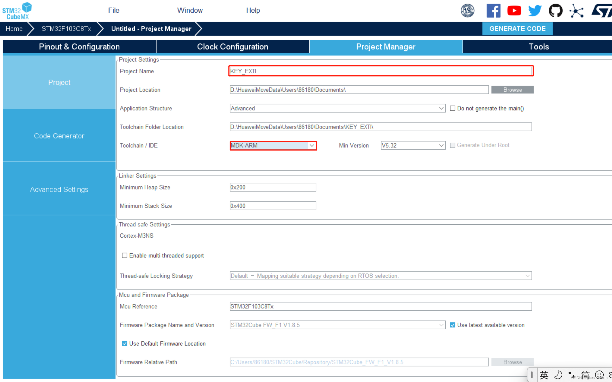Image resolution: width=612 pixels, height=382 pixels.
Task: Click the Minimum Heap Size field
Action: tap(272, 187)
